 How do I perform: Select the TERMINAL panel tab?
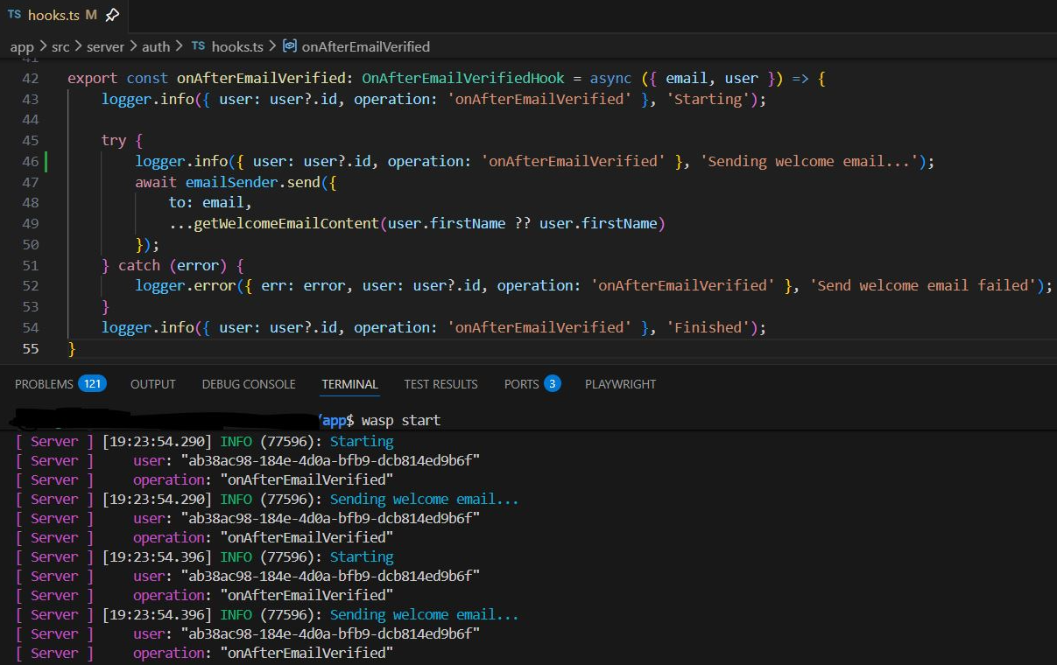click(x=349, y=384)
